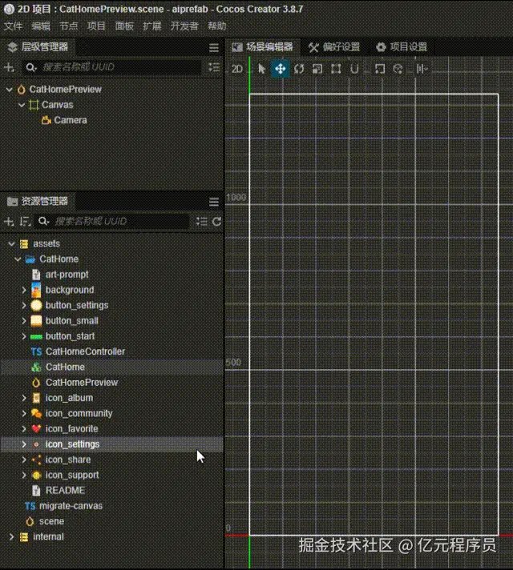Open hierarchy search type magnifier dropdown
The height and width of the screenshot is (570, 513).
[x=31, y=67]
